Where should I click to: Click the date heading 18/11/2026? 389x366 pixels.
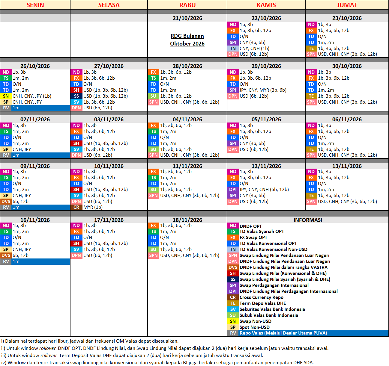coord(187,220)
